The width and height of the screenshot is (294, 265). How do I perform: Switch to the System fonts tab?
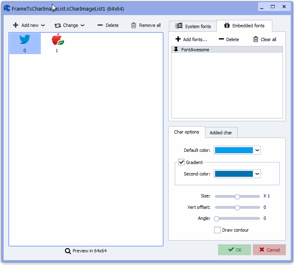click(x=193, y=26)
